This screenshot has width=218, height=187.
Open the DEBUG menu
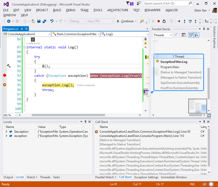click(x=71, y=10)
